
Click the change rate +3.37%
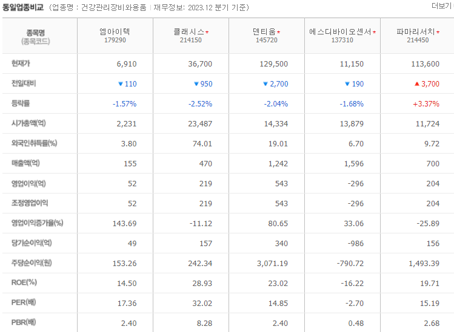tap(426, 104)
